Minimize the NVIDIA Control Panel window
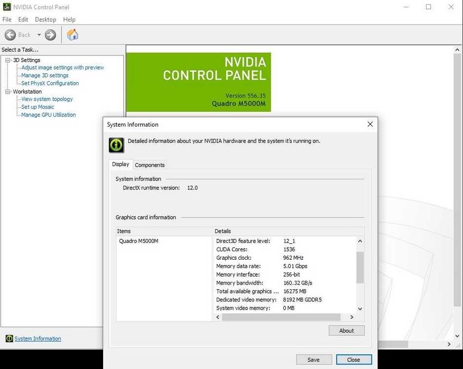The height and width of the screenshot is (369, 463). click(x=406, y=7)
